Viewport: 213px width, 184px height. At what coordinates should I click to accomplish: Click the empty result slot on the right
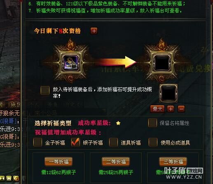pos(162,63)
